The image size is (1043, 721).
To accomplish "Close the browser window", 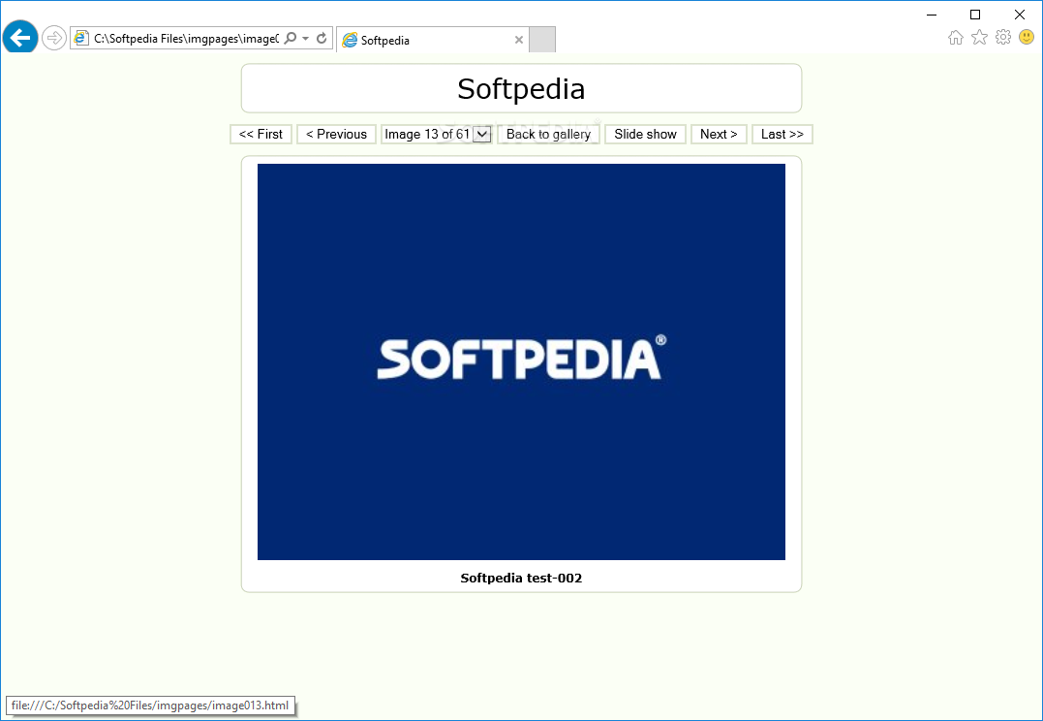I will coord(1019,14).
